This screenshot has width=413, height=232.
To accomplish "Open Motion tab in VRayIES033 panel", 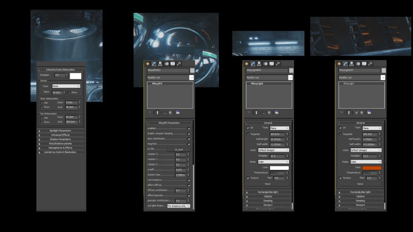I will click(167, 63).
